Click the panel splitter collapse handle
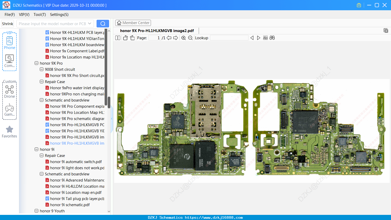The image size is (391, 220). coord(112,119)
